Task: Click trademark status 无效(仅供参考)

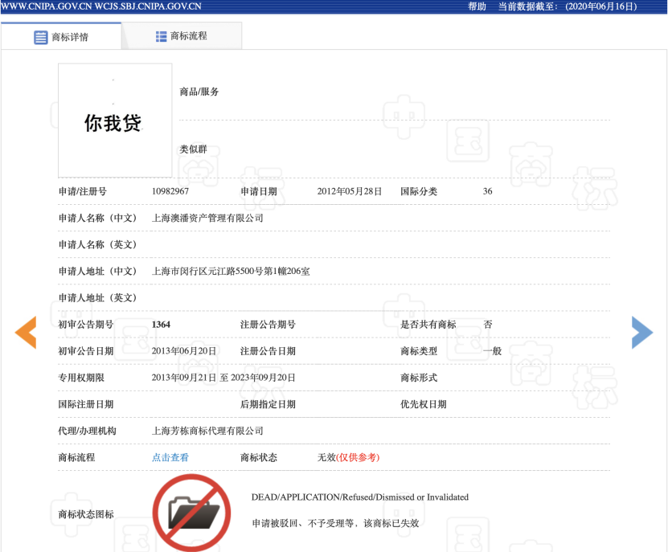Action: point(349,457)
